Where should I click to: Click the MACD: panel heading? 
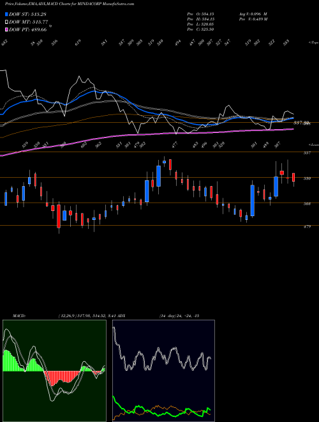[19, 316]
